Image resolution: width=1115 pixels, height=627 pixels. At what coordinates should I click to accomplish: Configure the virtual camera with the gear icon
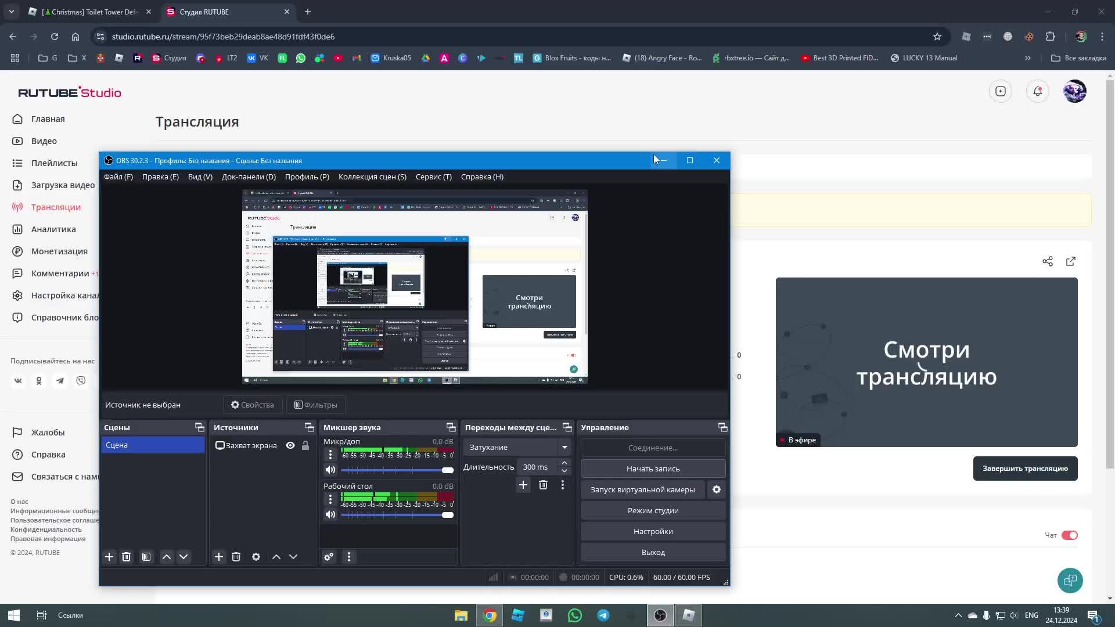(x=717, y=489)
